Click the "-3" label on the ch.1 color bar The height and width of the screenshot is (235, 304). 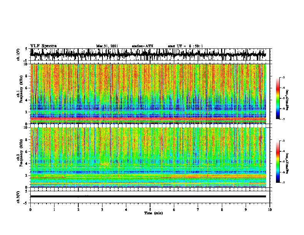click(x=283, y=77)
